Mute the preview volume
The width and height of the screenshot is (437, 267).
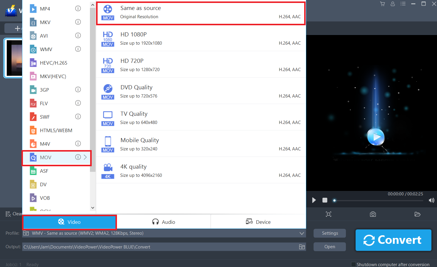click(431, 200)
